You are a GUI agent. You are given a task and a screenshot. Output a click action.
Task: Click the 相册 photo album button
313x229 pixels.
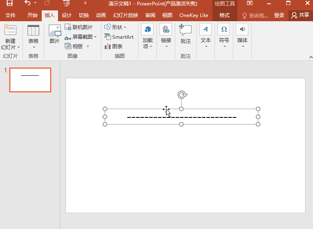coord(73,46)
